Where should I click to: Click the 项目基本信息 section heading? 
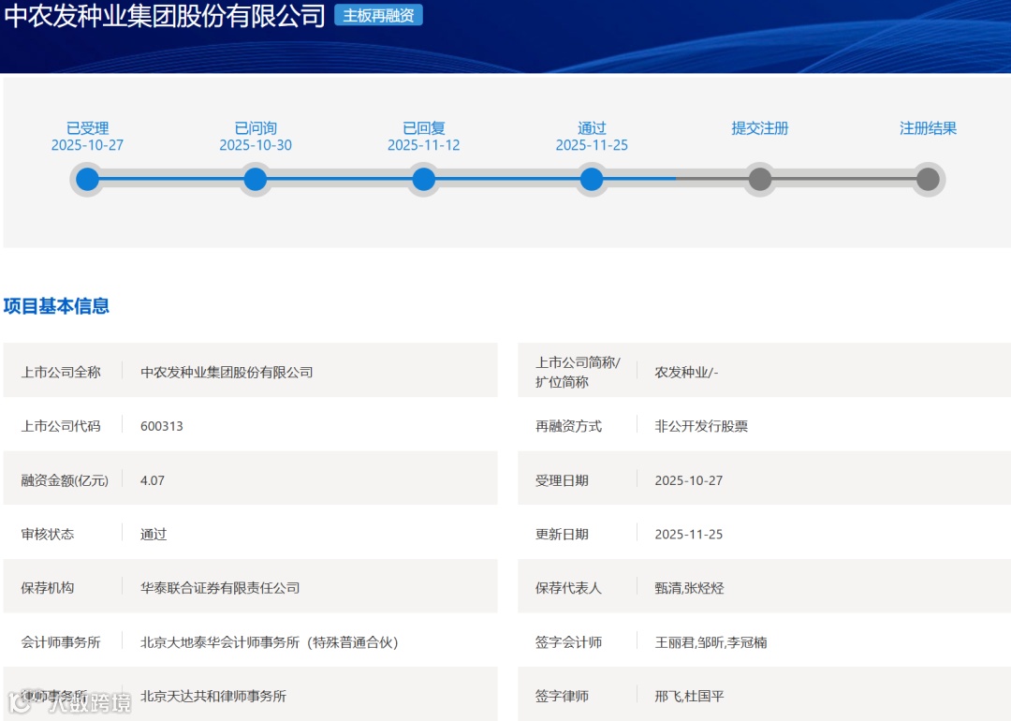coord(57,305)
